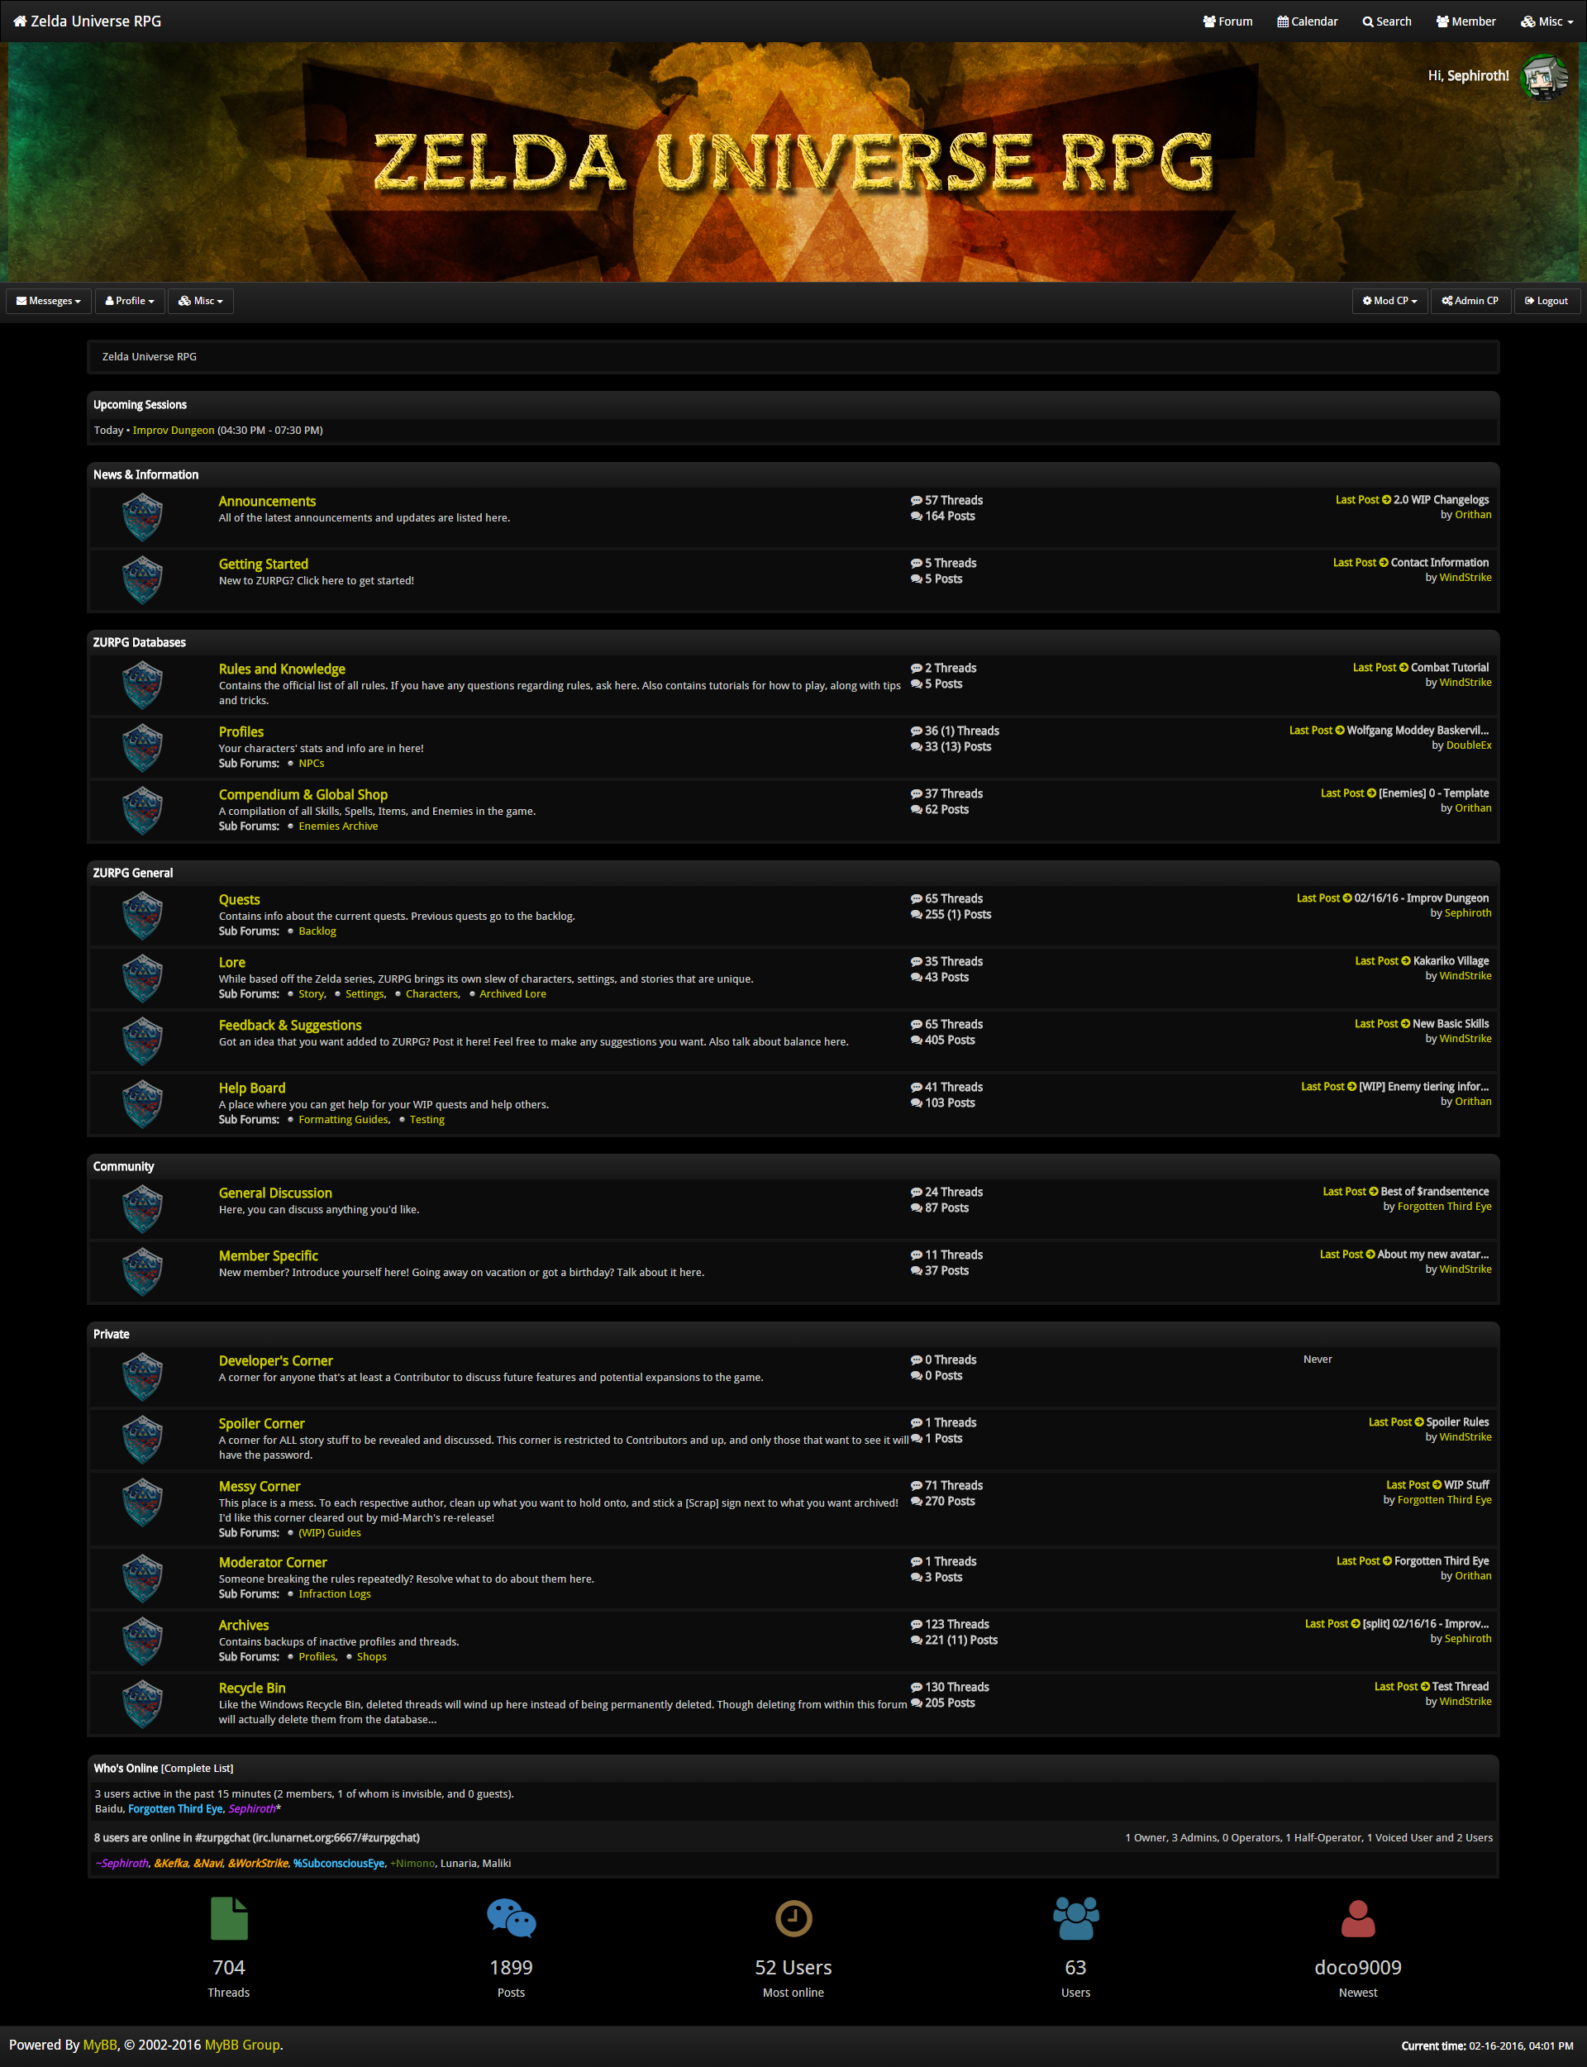Open the Spoiler Corner forum

pyautogui.click(x=262, y=1424)
